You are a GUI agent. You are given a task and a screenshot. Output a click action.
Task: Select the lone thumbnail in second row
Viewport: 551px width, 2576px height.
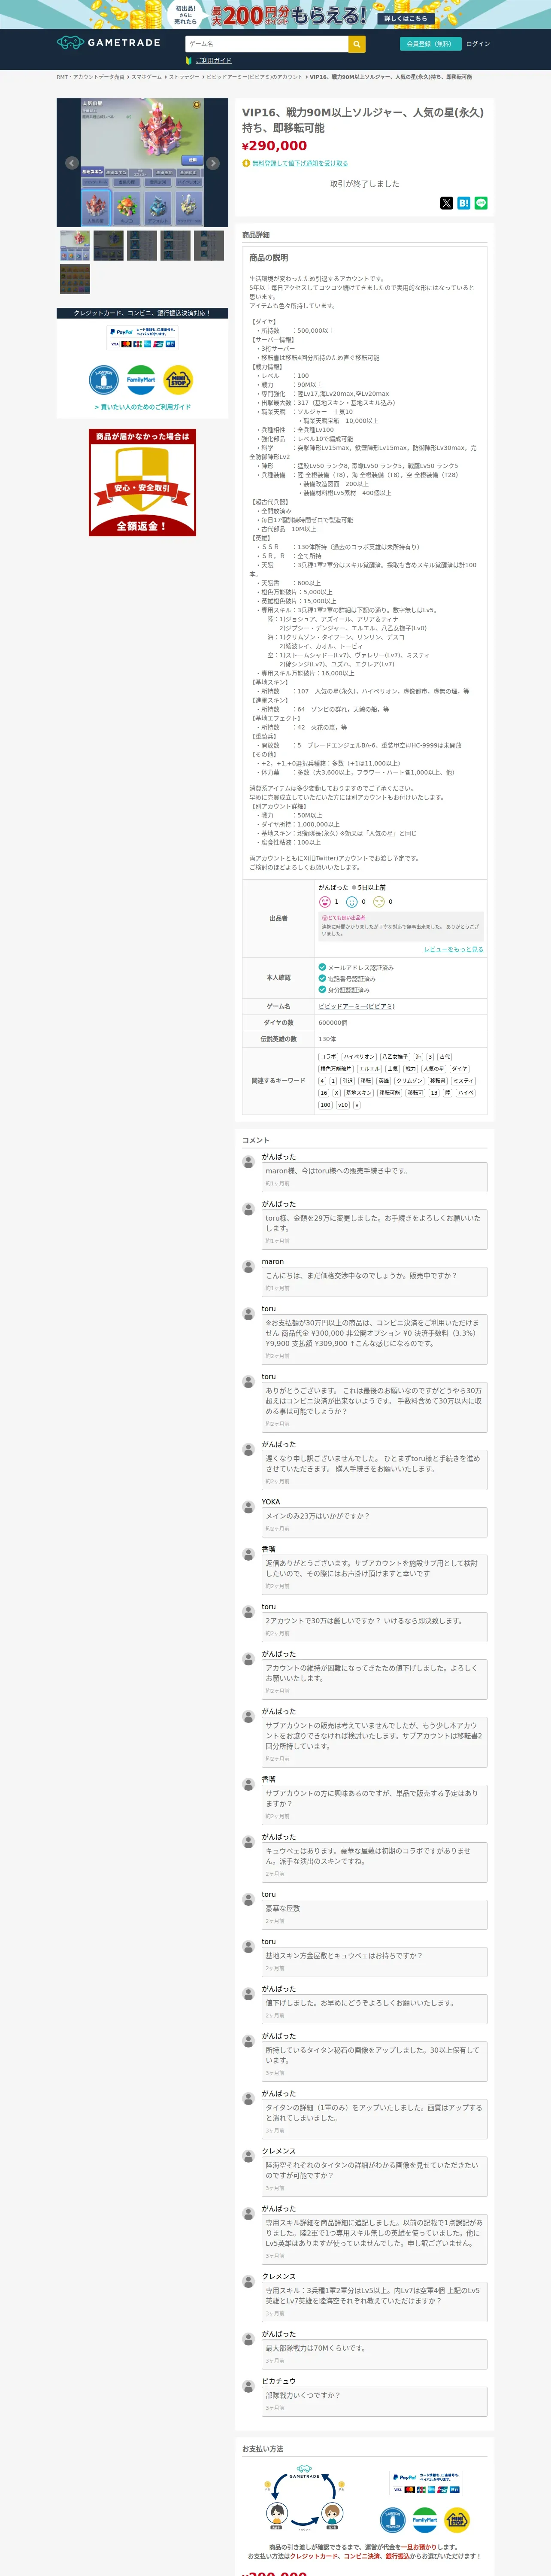[x=75, y=278]
